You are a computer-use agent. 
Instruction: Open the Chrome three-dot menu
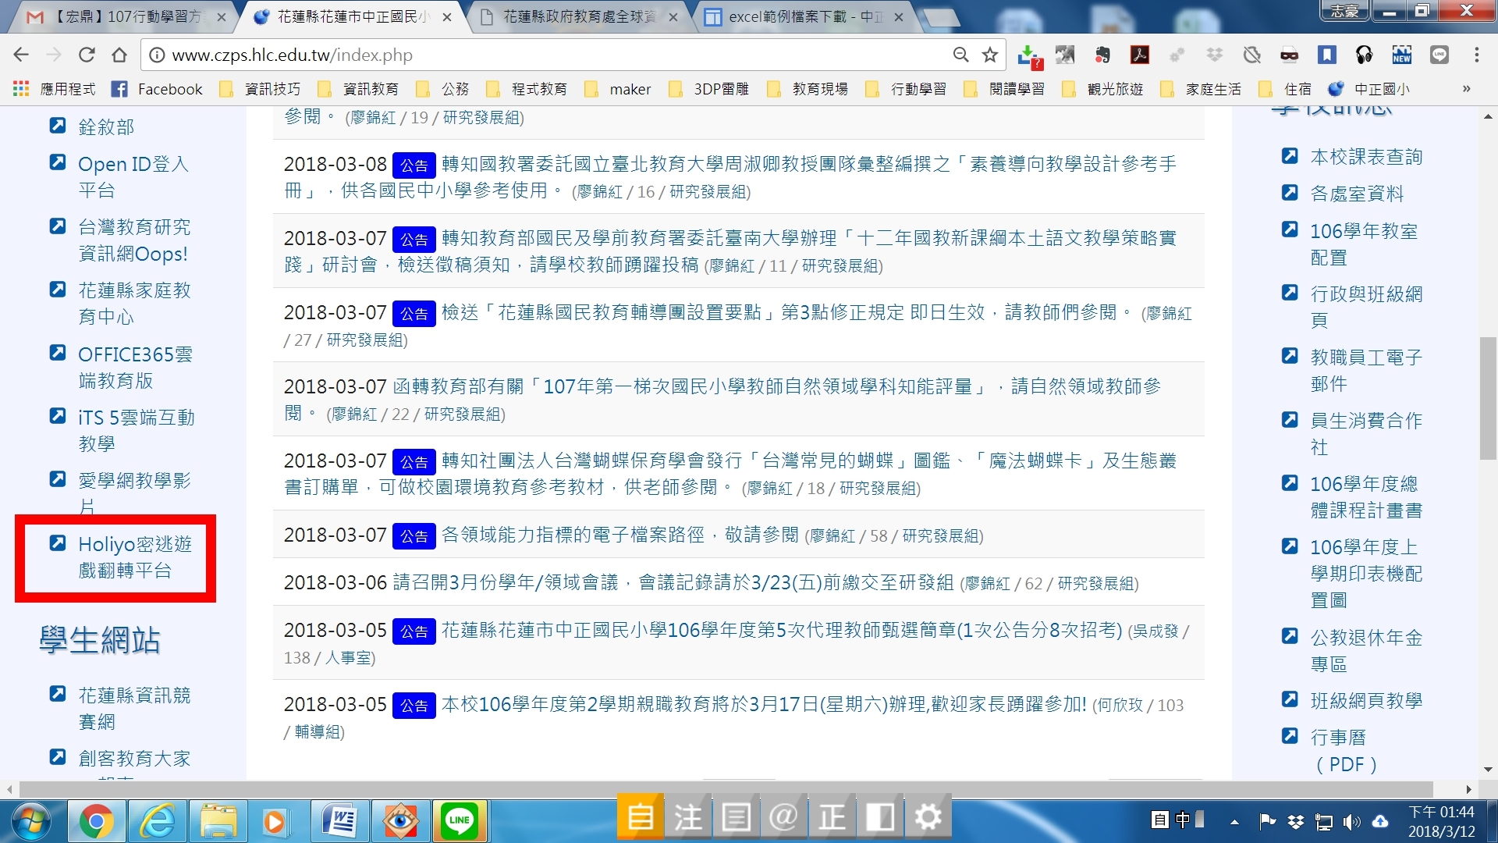1476,55
